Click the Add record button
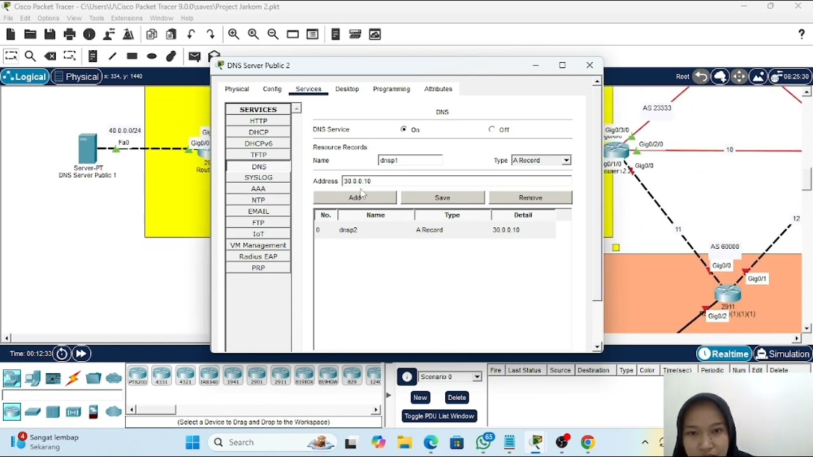 [355, 197]
